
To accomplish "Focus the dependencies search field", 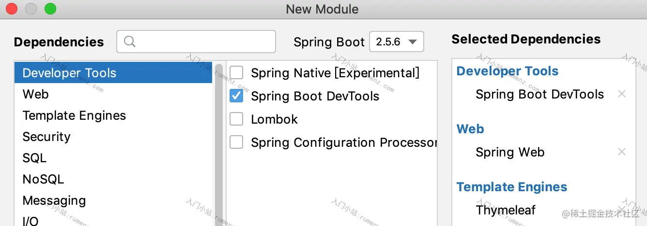I will pyautogui.click(x=196, y=42).
